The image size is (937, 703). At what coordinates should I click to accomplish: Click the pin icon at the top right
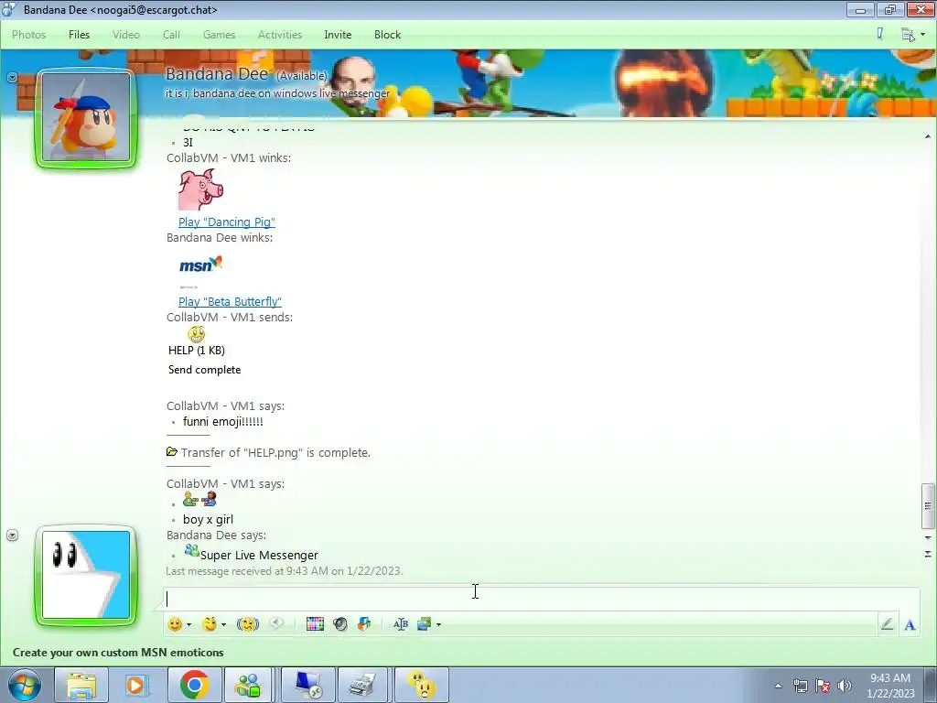coord(879,34)
